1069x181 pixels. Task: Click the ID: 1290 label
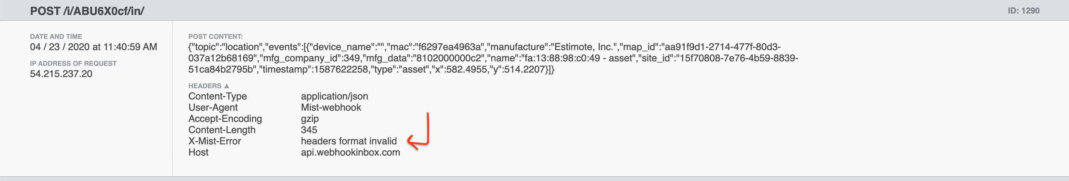pyautogui.click(x=1023, y=11)
